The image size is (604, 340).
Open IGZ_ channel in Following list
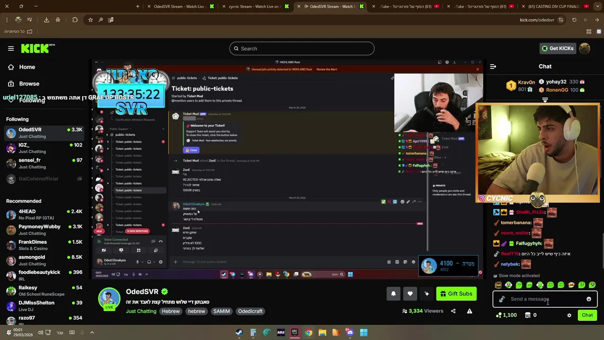pyautogui.click(x=45, y=148)
